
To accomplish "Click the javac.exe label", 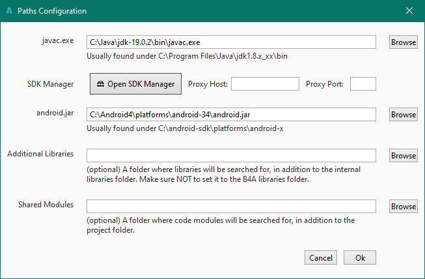I will 57,40.
